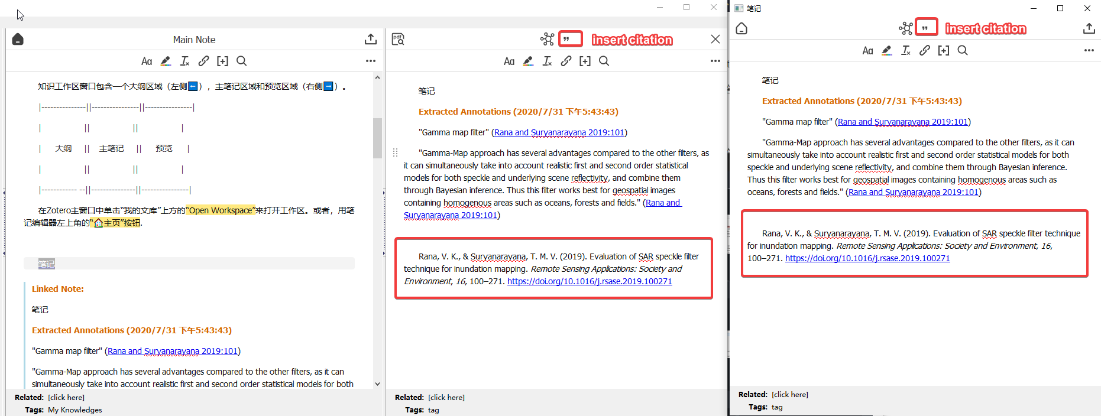Screen dimensions: 1101x416
Task: Click export icon beside Main Note title
Action: pyautogui.click(x=371, y=40)
